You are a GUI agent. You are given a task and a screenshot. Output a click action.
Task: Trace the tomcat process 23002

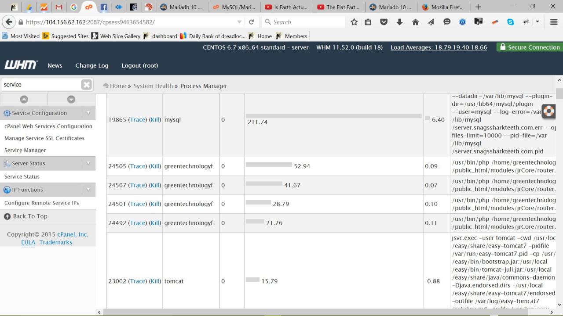coord(138,281)
